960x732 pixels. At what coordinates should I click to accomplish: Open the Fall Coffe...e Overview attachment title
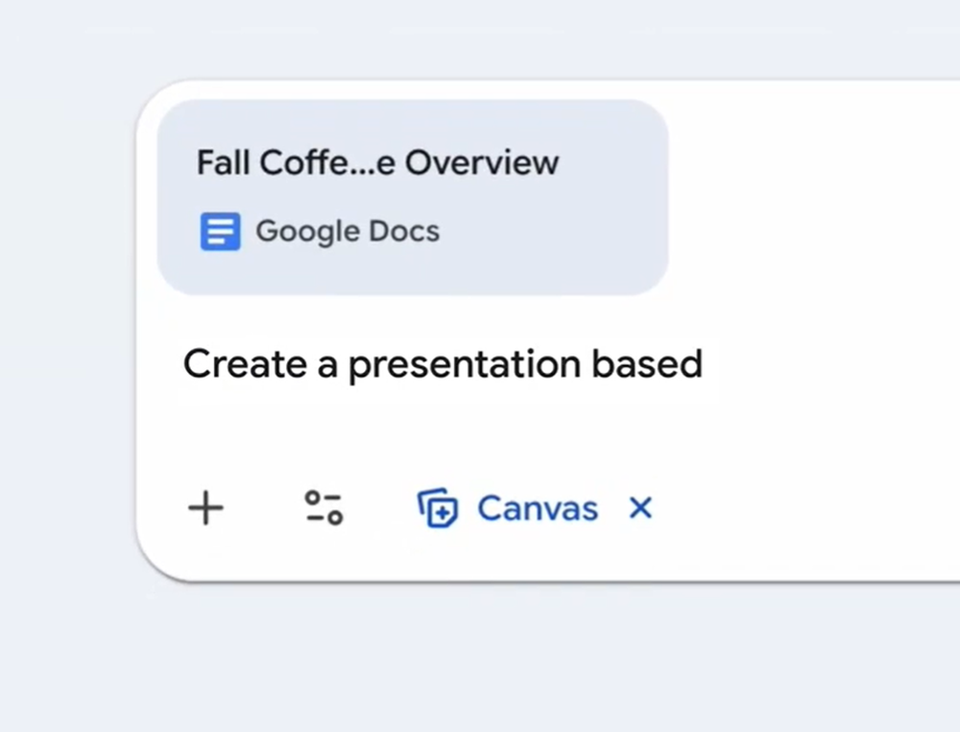[377, 162]
